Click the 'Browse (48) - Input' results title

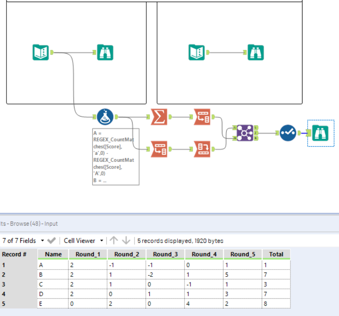[34, 224]
